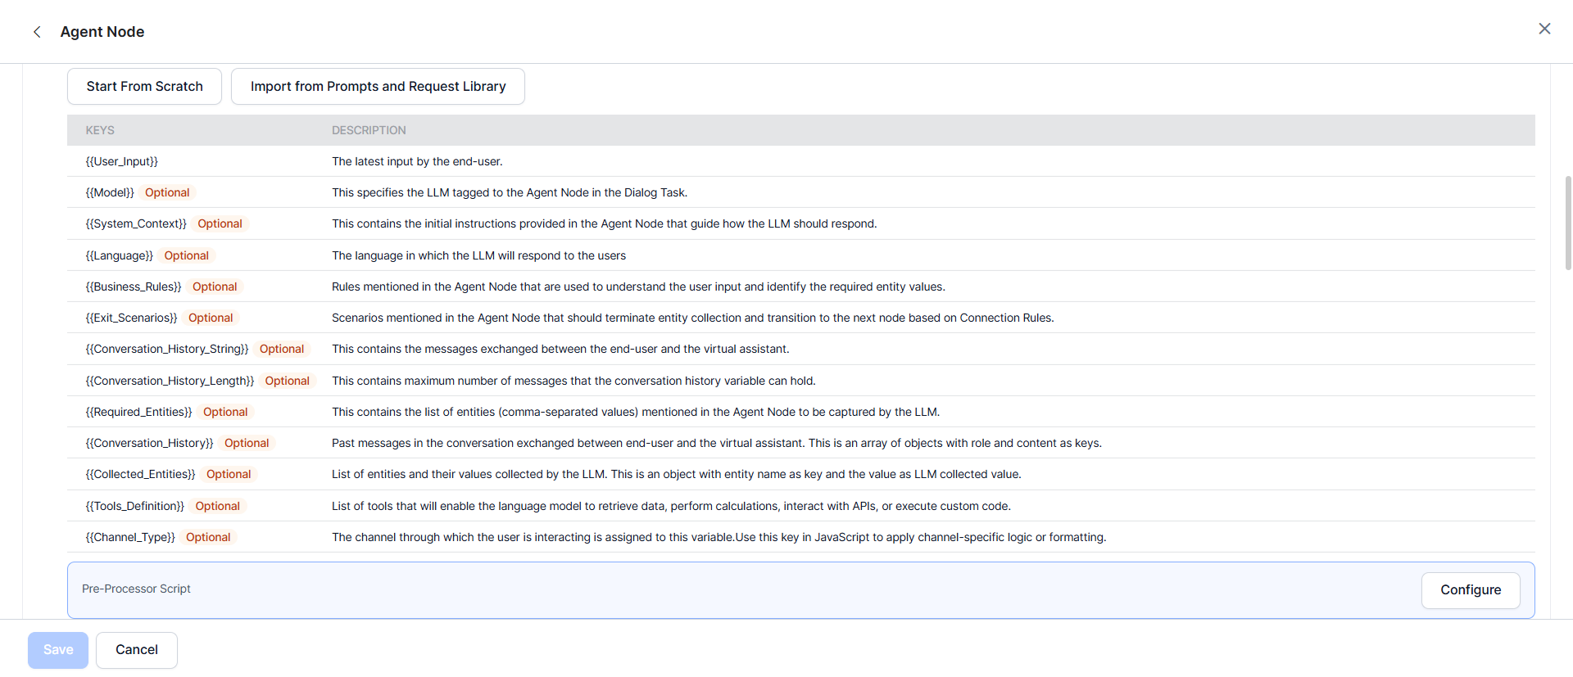Select the {{Model}} key text
This screenshot has width=1573, height=677.
[110, 193]
